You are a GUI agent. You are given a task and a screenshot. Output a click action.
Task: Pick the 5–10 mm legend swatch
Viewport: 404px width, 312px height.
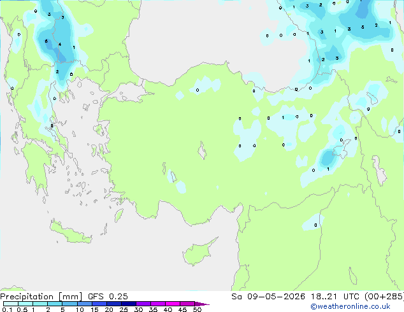(x=69, y=304)
